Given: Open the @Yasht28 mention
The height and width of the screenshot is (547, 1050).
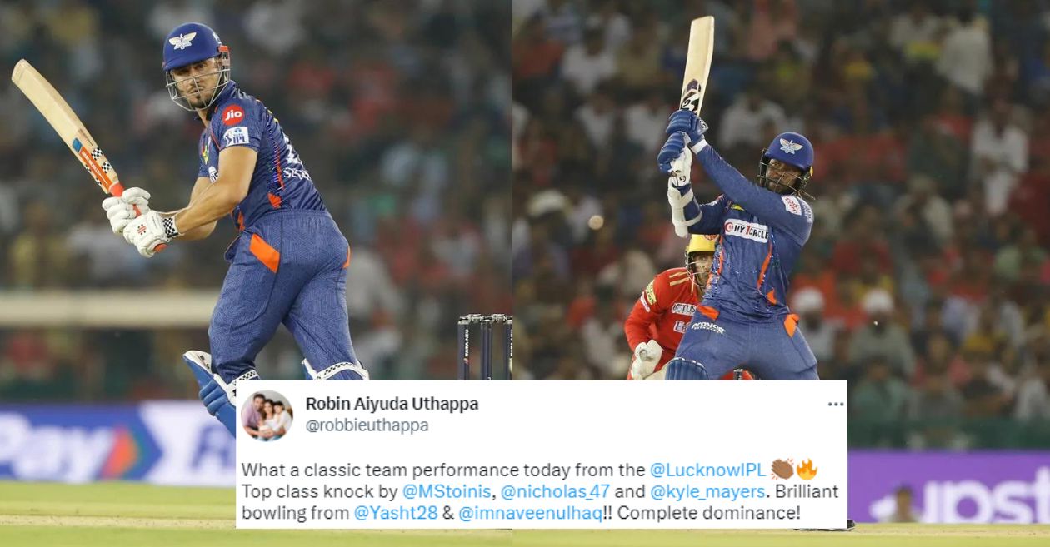Looking at the screenshot, I should pyautogui.click(x=396, y=513).
